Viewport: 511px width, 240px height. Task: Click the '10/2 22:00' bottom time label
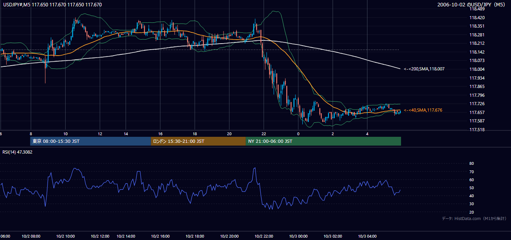pos(264,236)
